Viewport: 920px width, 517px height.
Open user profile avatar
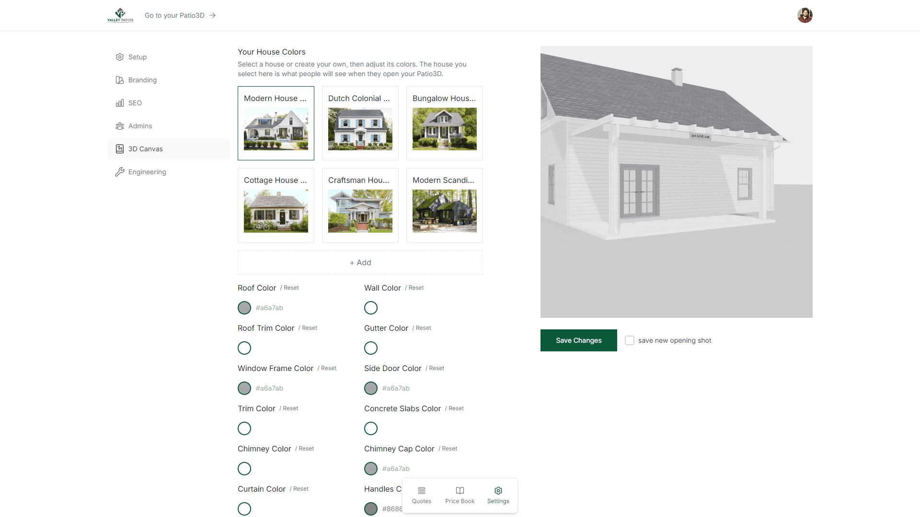(805, 15)
